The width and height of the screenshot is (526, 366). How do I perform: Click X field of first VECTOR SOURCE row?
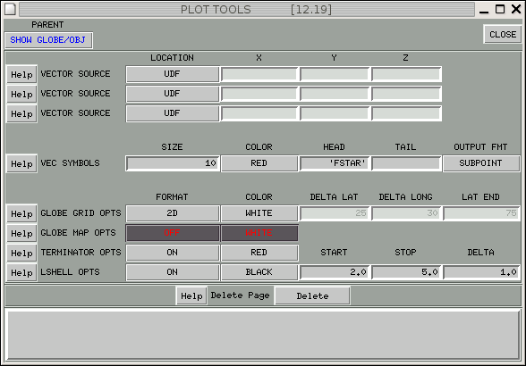(x=259, y=74)
